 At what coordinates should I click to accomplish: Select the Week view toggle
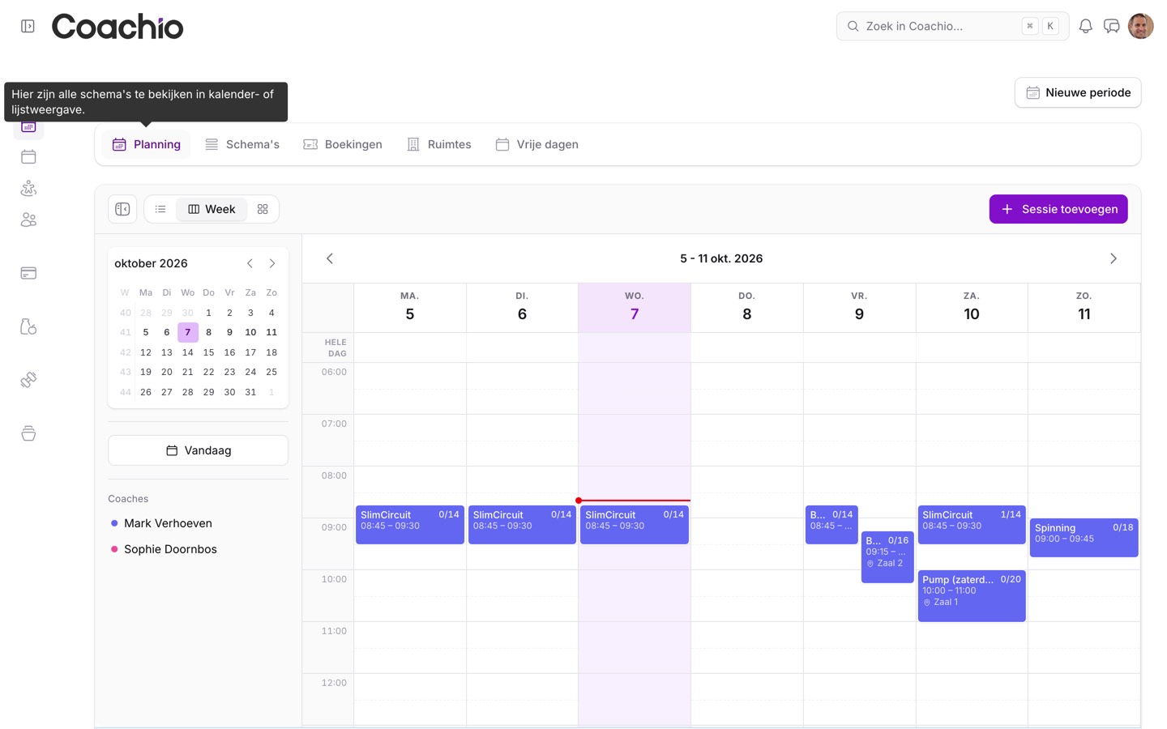coord(212,209)
